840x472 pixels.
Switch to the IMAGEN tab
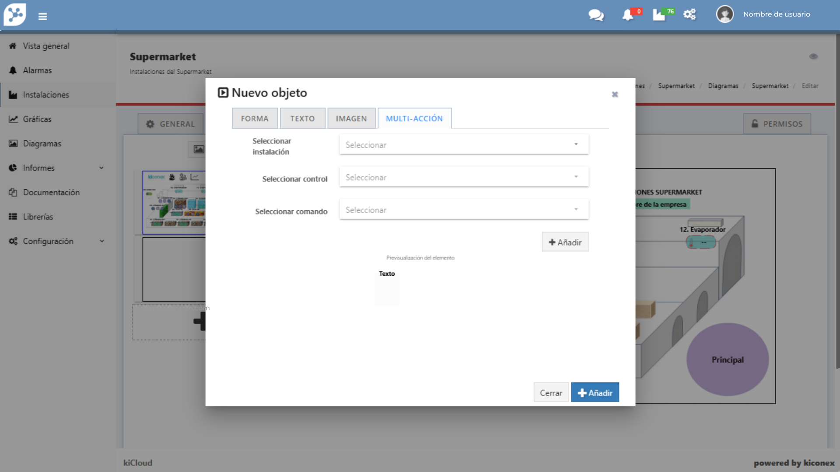pos(351,118)
